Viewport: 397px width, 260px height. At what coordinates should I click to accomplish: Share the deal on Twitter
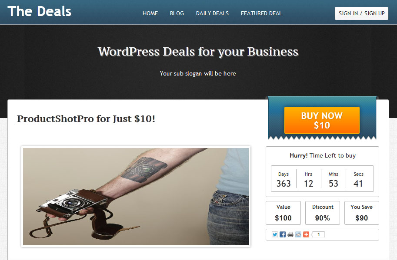tap(275, 234)
